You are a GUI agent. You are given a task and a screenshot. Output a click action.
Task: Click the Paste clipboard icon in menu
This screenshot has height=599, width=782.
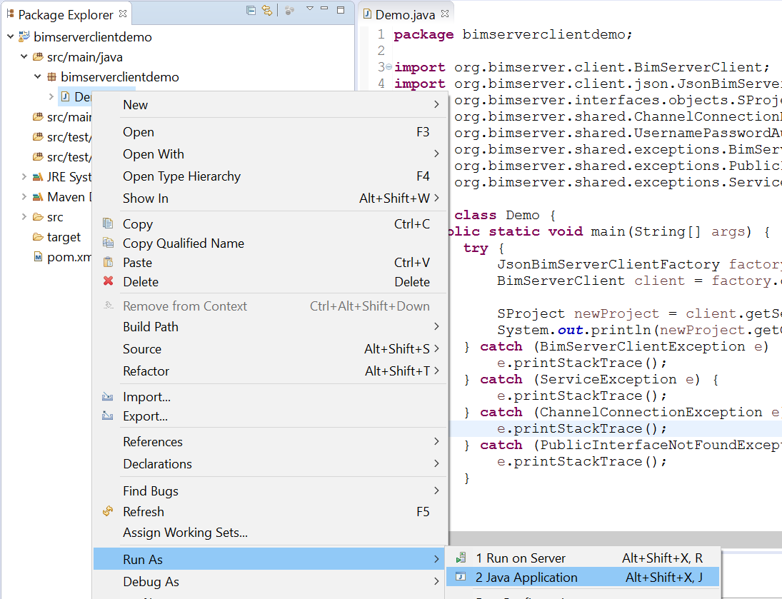[108, 262]
